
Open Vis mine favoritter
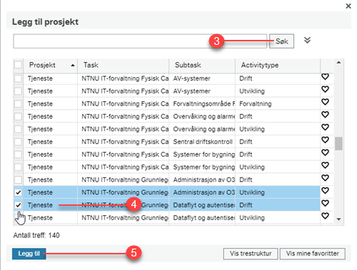[x=313, y=254]
